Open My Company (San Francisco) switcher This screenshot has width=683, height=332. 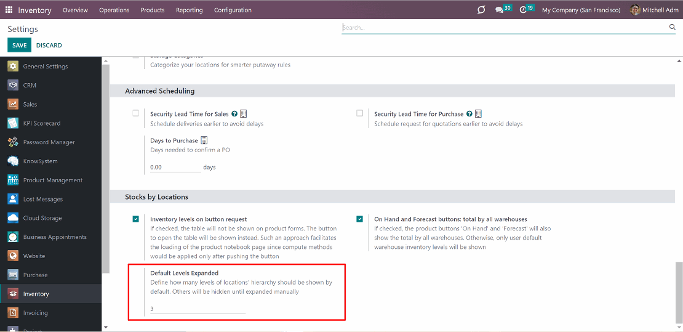581,10
